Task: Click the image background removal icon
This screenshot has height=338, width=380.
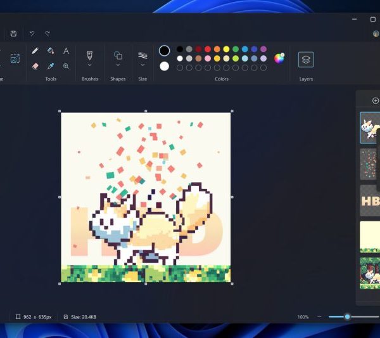Action: pos(15,58)
